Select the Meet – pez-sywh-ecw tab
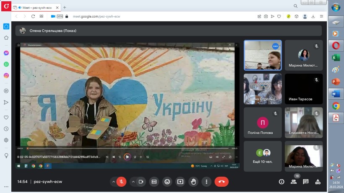 [x=36, y=8]
